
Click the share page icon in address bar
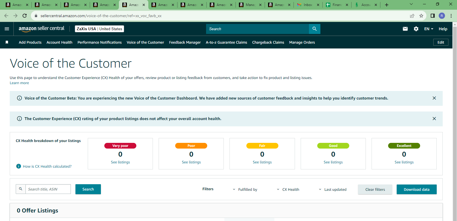pyautogui.click(x=412, y=16)
